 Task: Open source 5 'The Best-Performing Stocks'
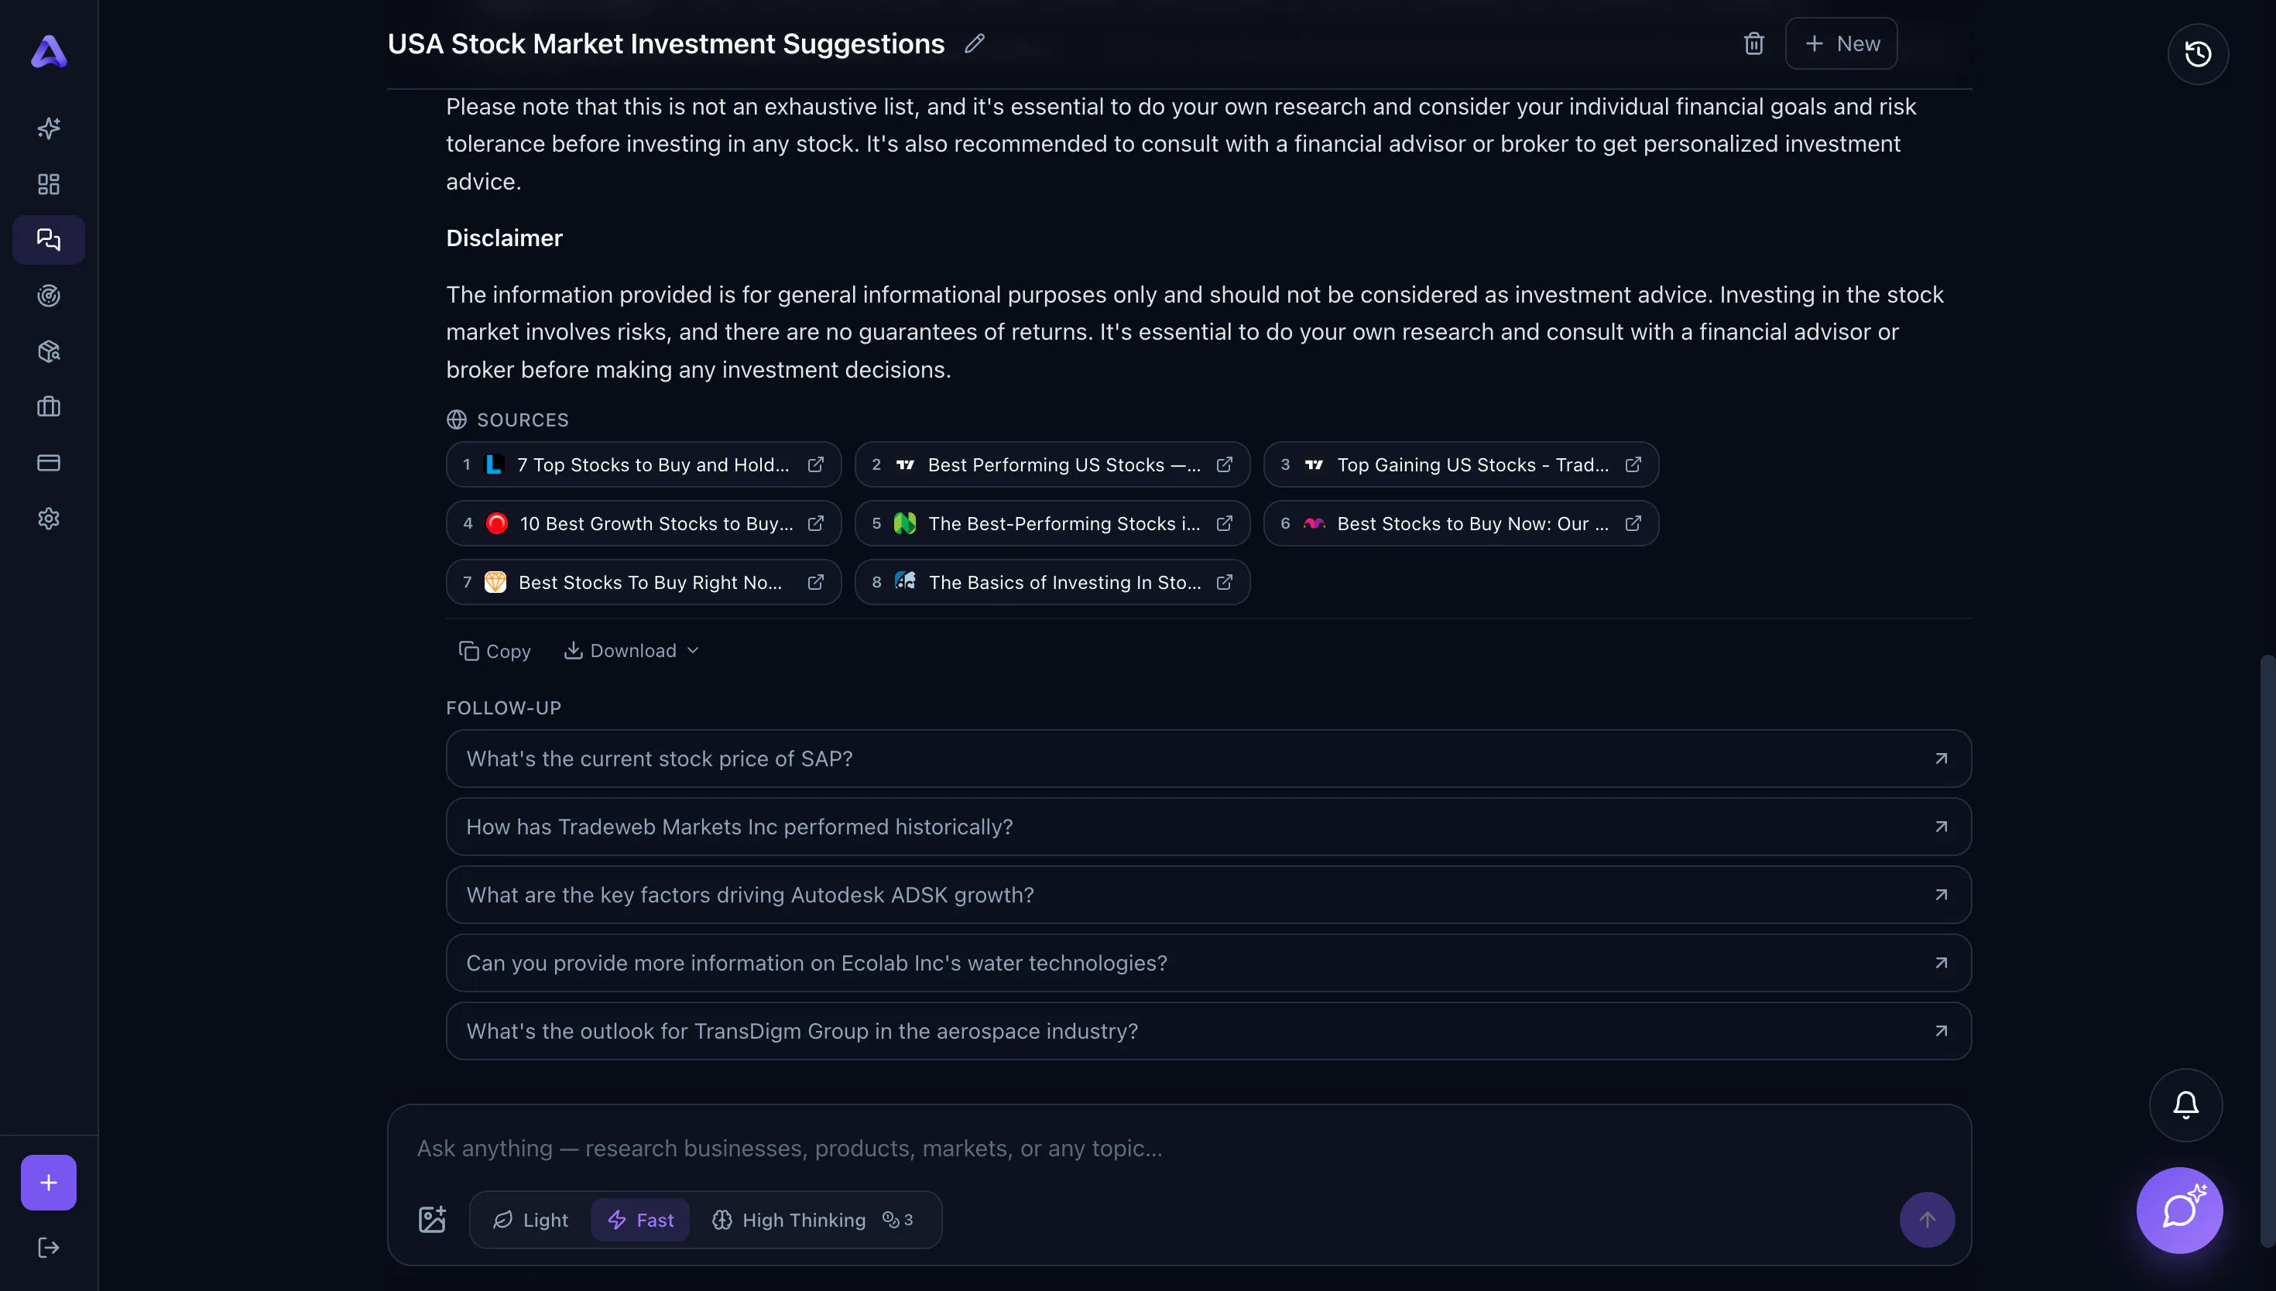tap(1052, 523)
